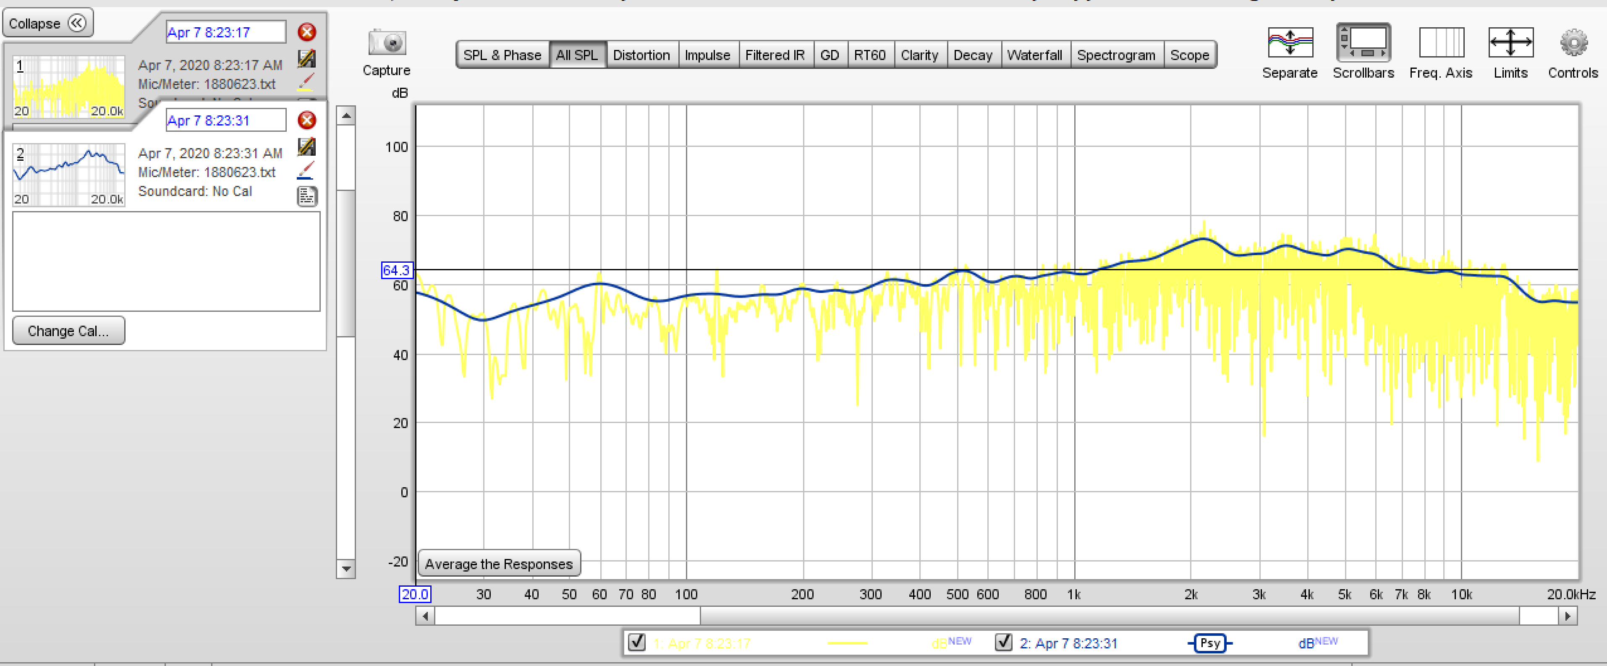Collapse the measurements panel
The height and width of the screenshot is (666, 1607).
pyautogui.click(x=48, y=23)
